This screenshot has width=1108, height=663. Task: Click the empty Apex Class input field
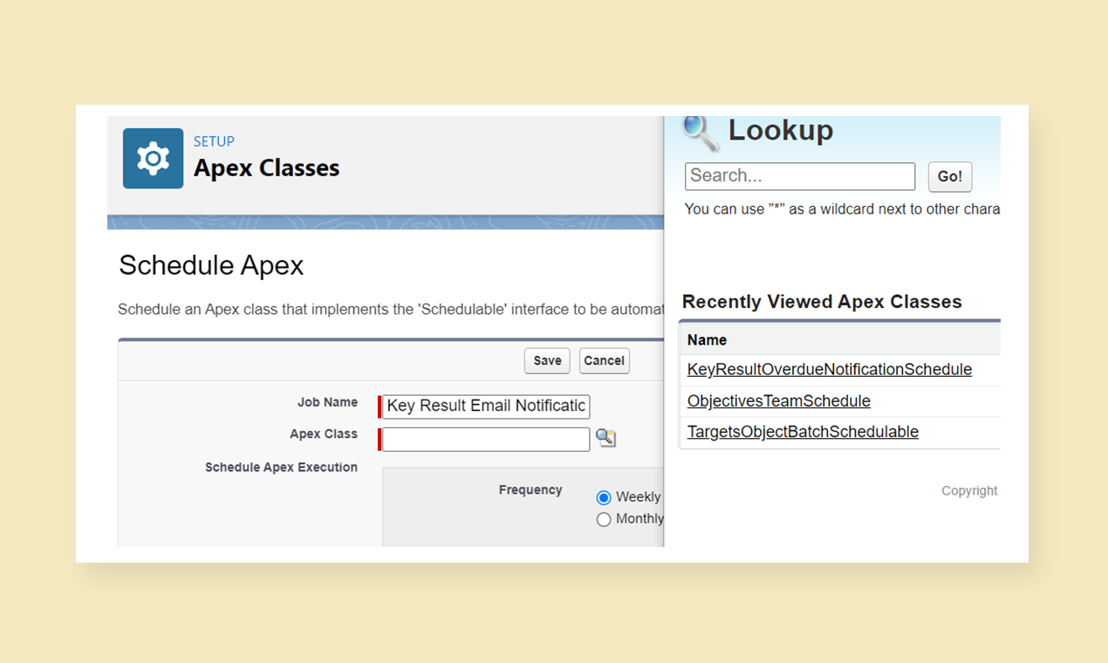coord(485,439)
